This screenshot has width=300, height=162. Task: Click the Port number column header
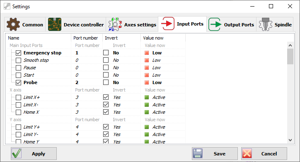point(87,38)
